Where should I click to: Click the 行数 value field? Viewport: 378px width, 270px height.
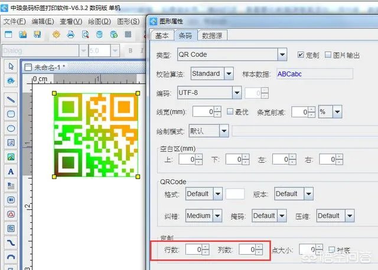194,249
